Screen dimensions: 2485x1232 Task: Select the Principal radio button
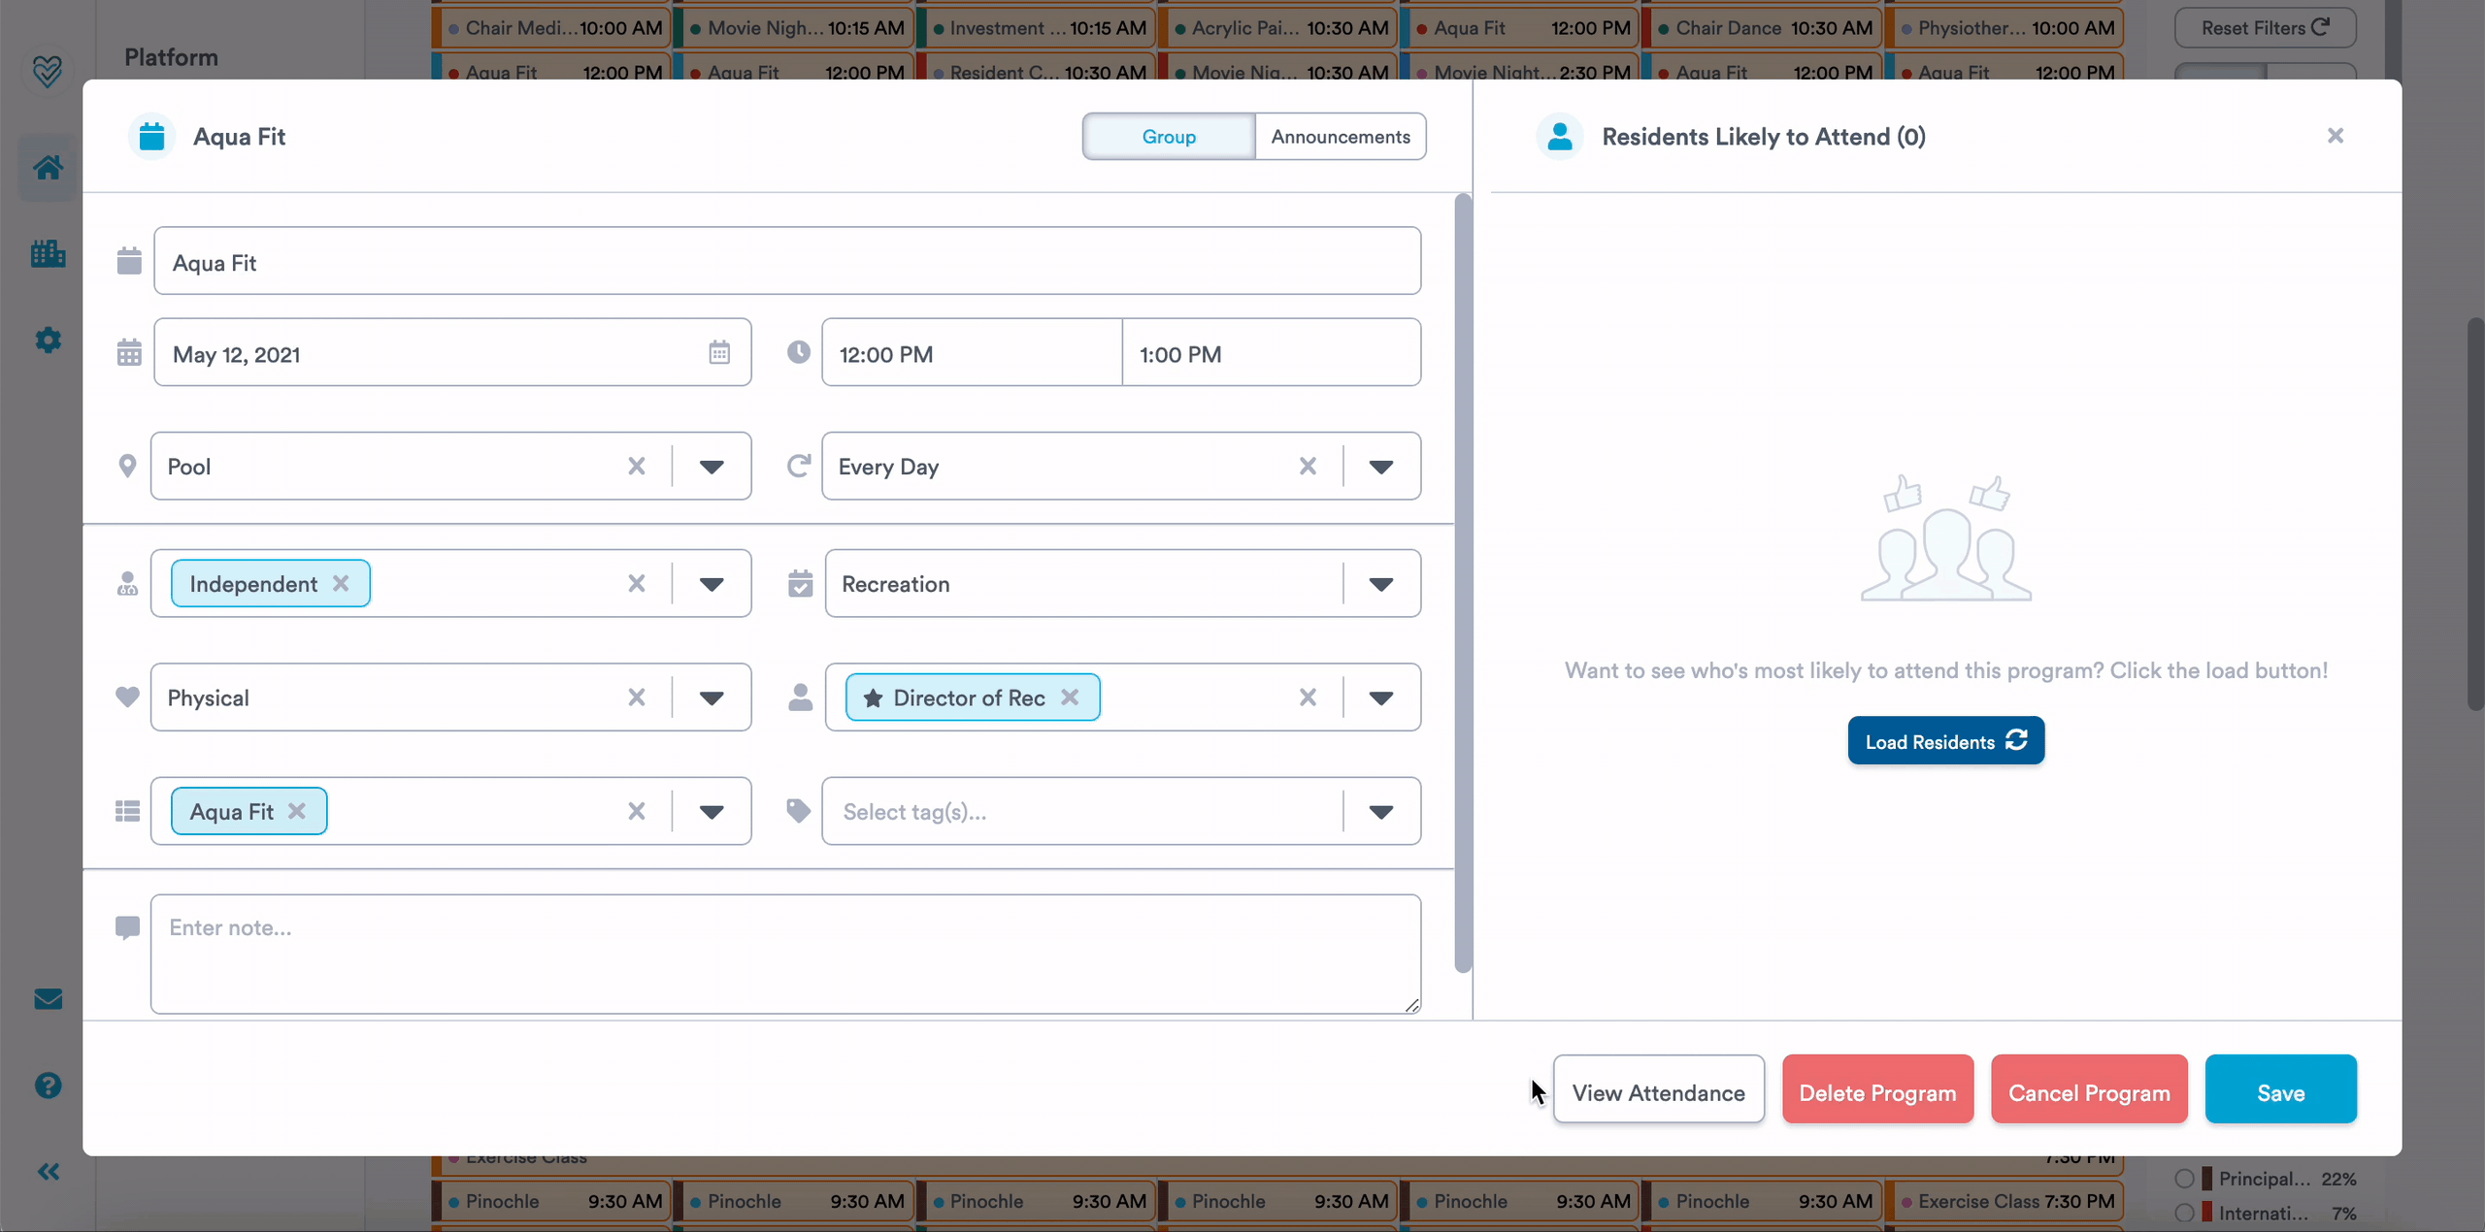[x=2184, y=1179]
